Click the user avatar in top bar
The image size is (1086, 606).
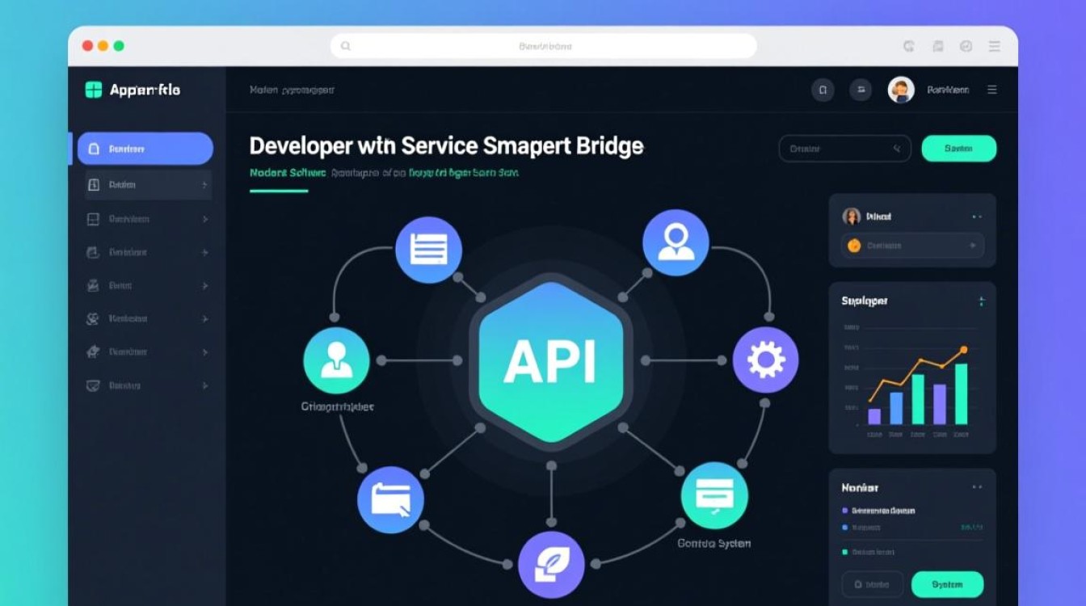pyautogui.click(x=901, y=90)
